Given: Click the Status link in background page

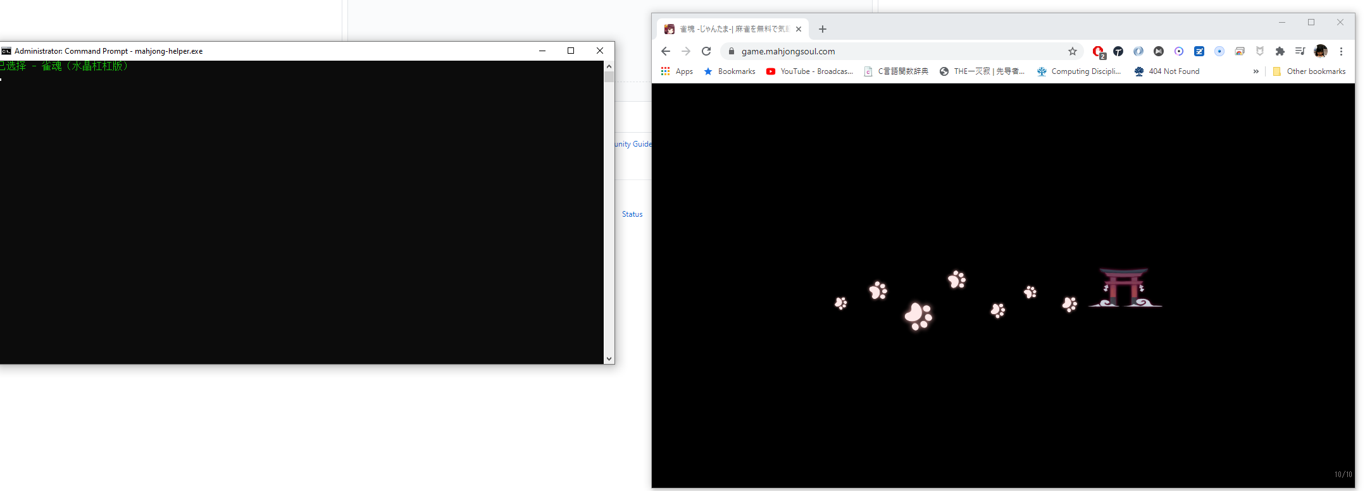Looking at the screenshot, I should coord(632,214).
